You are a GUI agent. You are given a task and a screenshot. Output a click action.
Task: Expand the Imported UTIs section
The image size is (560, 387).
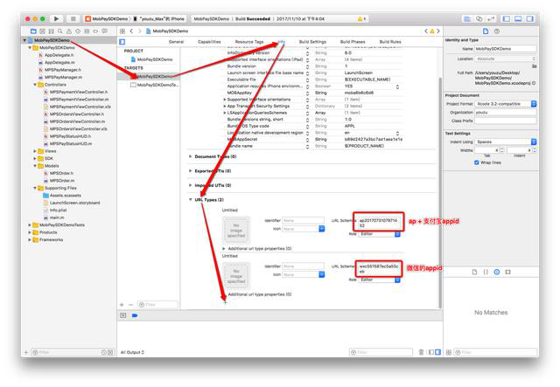point(191,185)
